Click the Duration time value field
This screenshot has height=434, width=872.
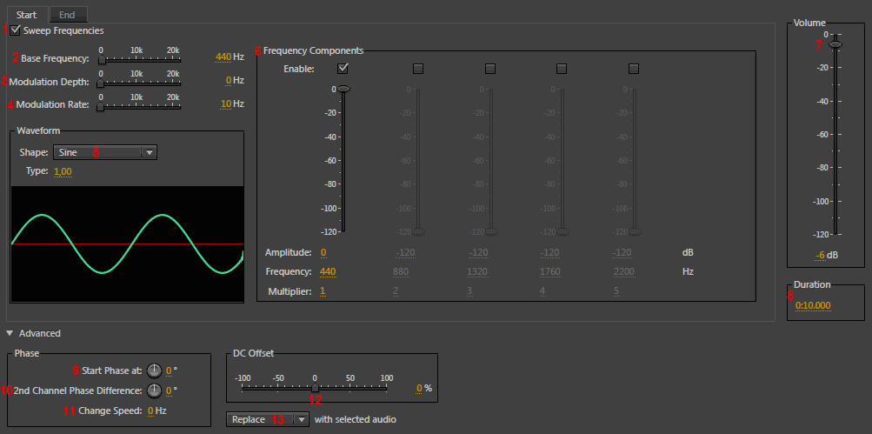[813, 305]
